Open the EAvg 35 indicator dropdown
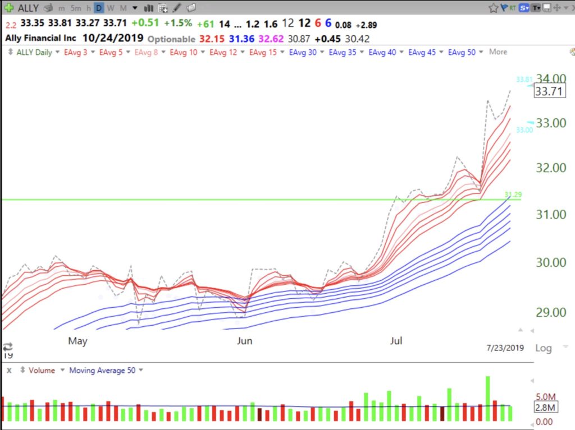This screenshot has height=430, width=575. pos(362,52)
